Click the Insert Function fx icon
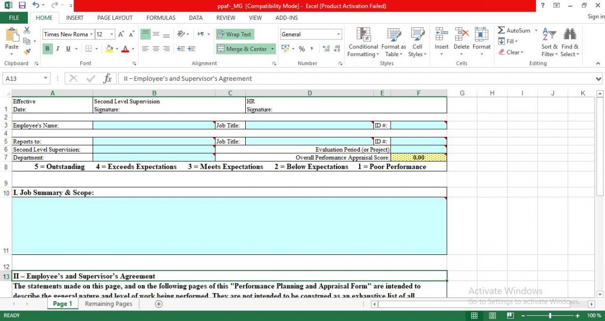 [x=107, y=79]
